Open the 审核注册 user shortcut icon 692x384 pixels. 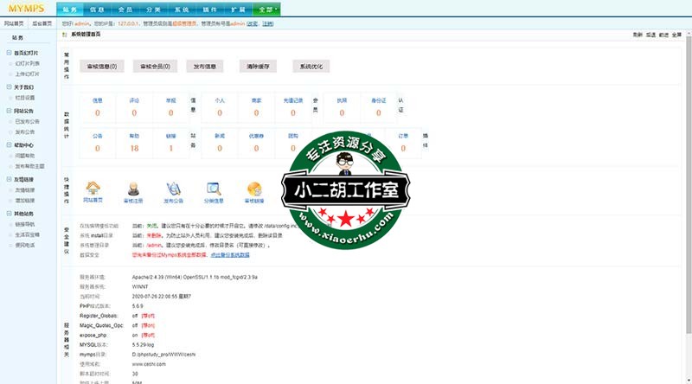[134, 189]
